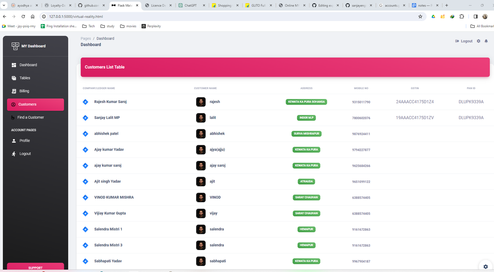Viewport: 494px width, 272px height.
Task: Open All Bookmarks folder
Action: click(482, 26)
